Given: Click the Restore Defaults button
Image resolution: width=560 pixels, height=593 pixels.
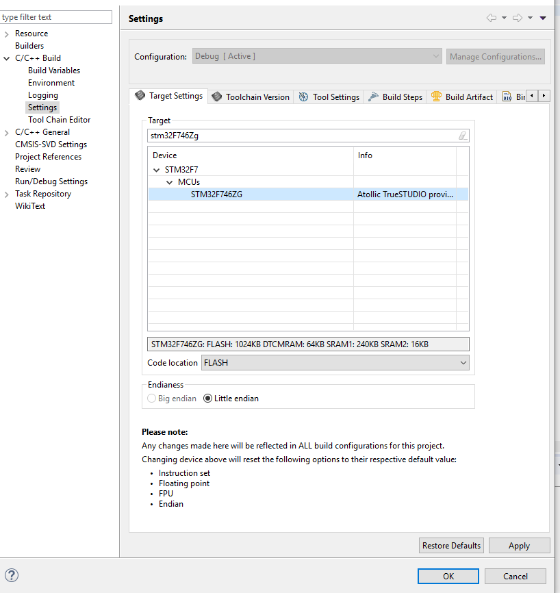Looking at the screenshot, I should click(x=451, y=545).
